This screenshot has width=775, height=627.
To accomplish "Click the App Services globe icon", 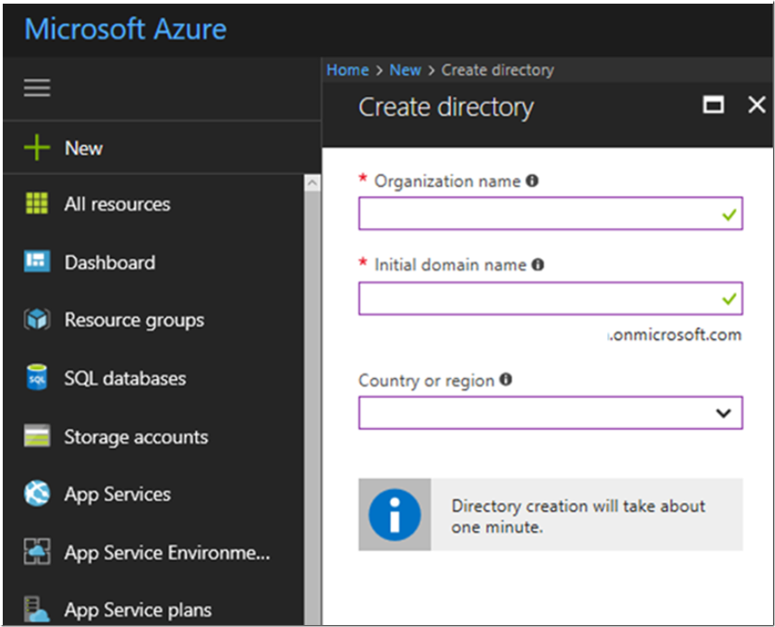I will tap(37, 494).
